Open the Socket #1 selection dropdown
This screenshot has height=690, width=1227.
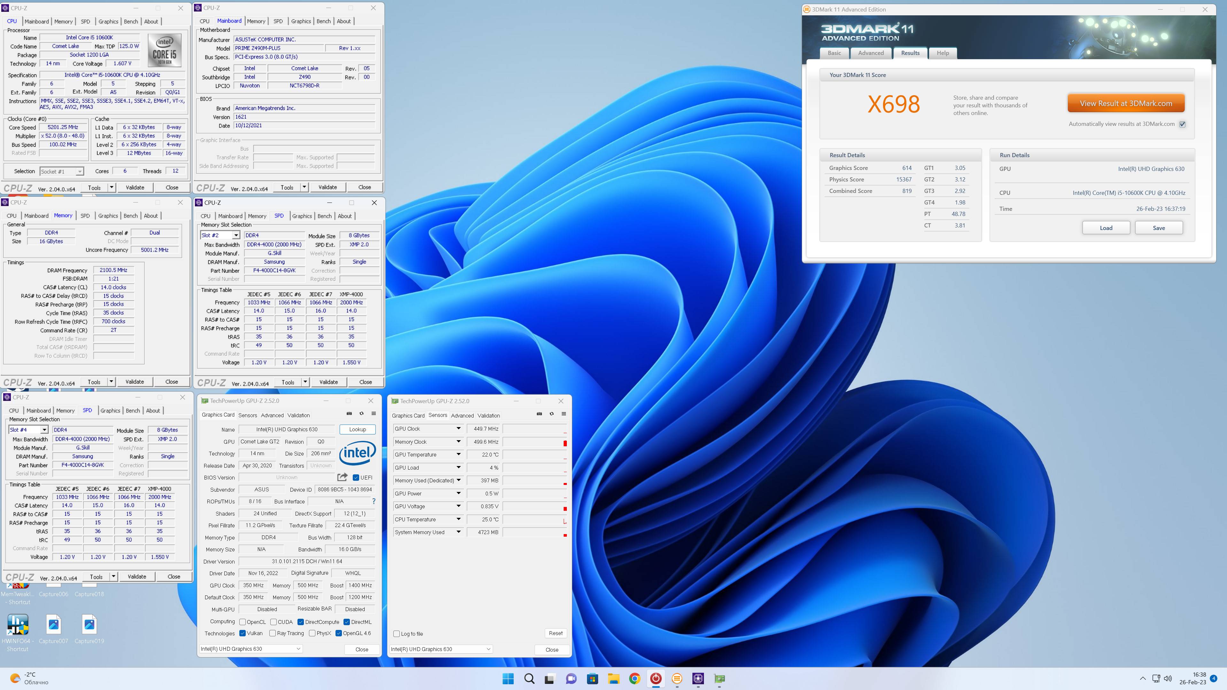(x=61, y=172)
